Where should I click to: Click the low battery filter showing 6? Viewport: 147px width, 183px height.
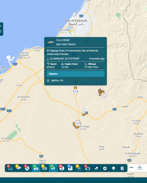[x=87, y=168]
